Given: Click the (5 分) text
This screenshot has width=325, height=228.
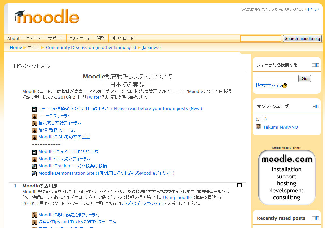Looking at the screenshot, I should pos(261,119).
